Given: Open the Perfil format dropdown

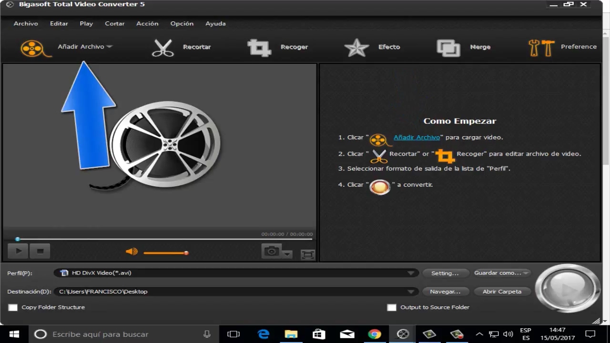Looking at the screenshot, I should (410, 273).
